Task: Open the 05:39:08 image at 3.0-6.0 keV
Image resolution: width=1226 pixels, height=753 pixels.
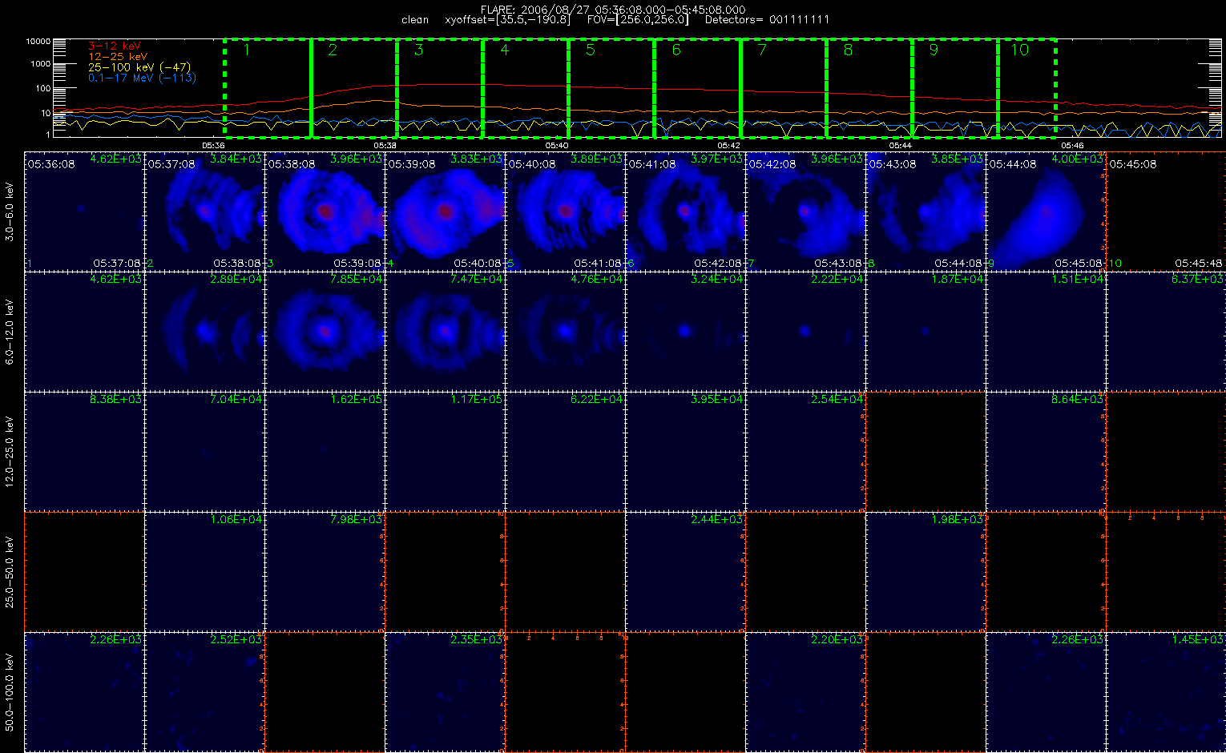Action: point(445,211)
